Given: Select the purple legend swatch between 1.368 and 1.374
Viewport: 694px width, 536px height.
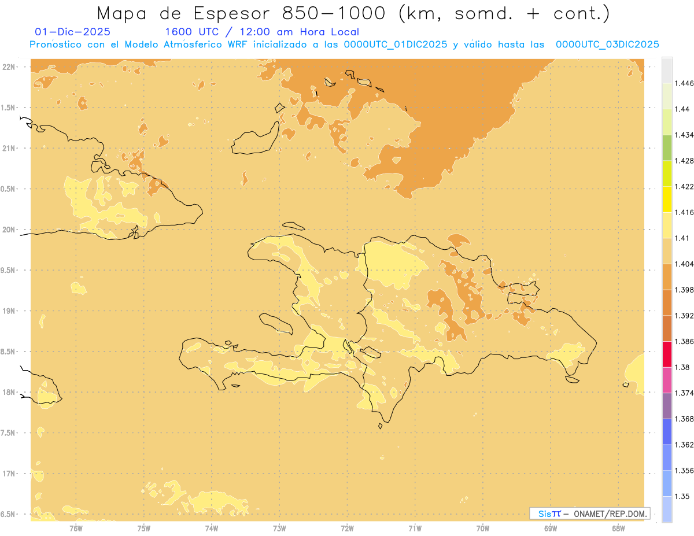Looking at the screenshot, I should click(x=667, y=405).
